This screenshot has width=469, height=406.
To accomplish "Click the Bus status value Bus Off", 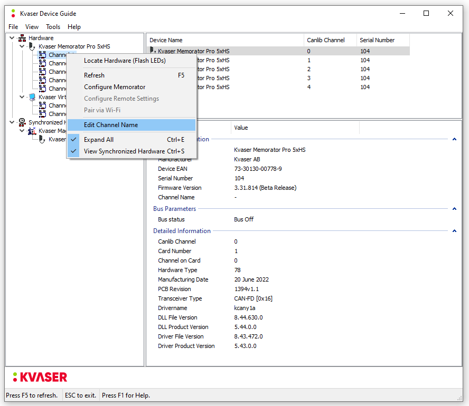I will click(x=244, y=219).
